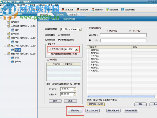Image resolution: width=157 pixels, height=118 pixels.
Task: Switch to the 运维管理 tab
Action: tap(74, 15)
